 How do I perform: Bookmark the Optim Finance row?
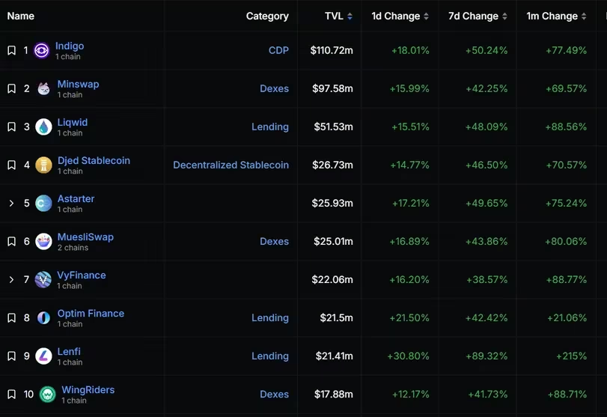(12, 318)
